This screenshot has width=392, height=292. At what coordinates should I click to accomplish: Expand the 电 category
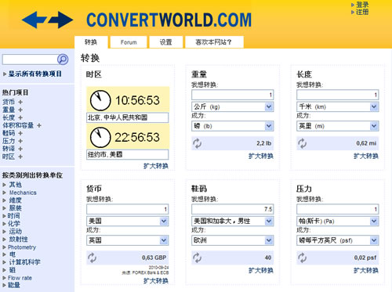coord(13,254)
